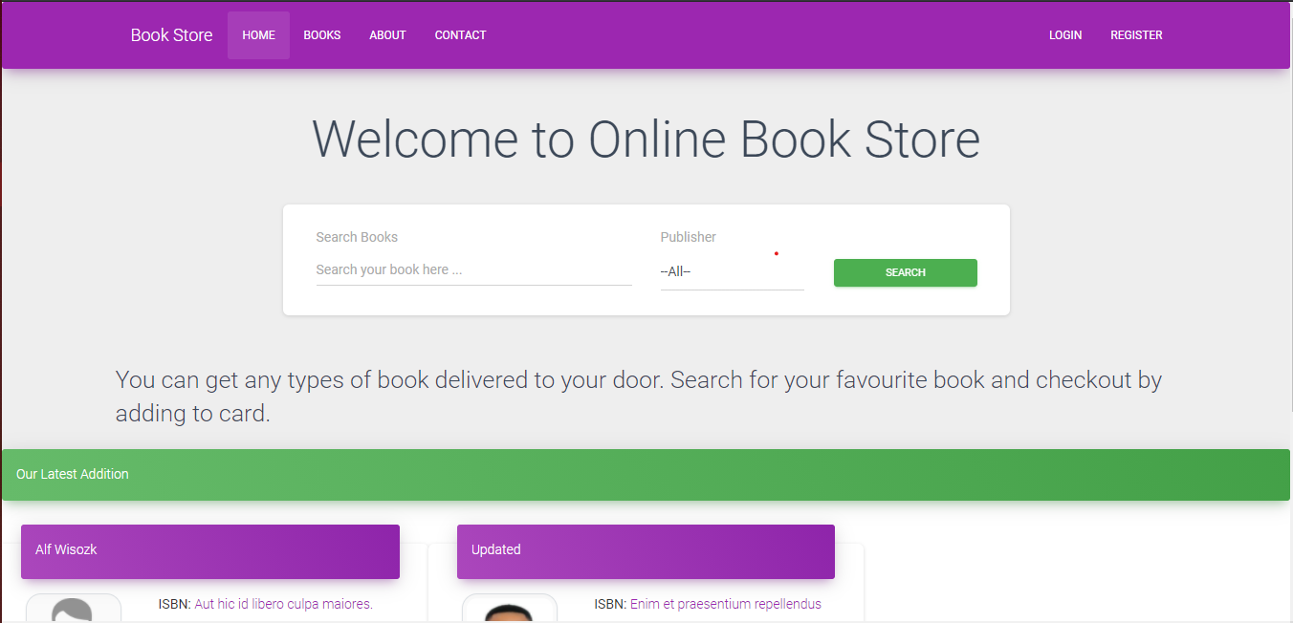Open the Alf Wisozk book card header

(x=209, y=551)
